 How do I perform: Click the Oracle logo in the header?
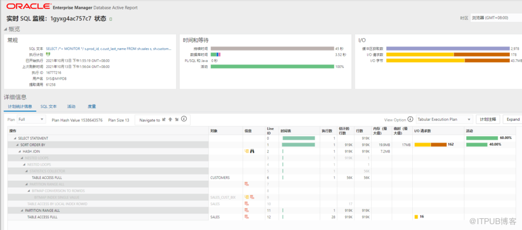click(x=29, y=6)
